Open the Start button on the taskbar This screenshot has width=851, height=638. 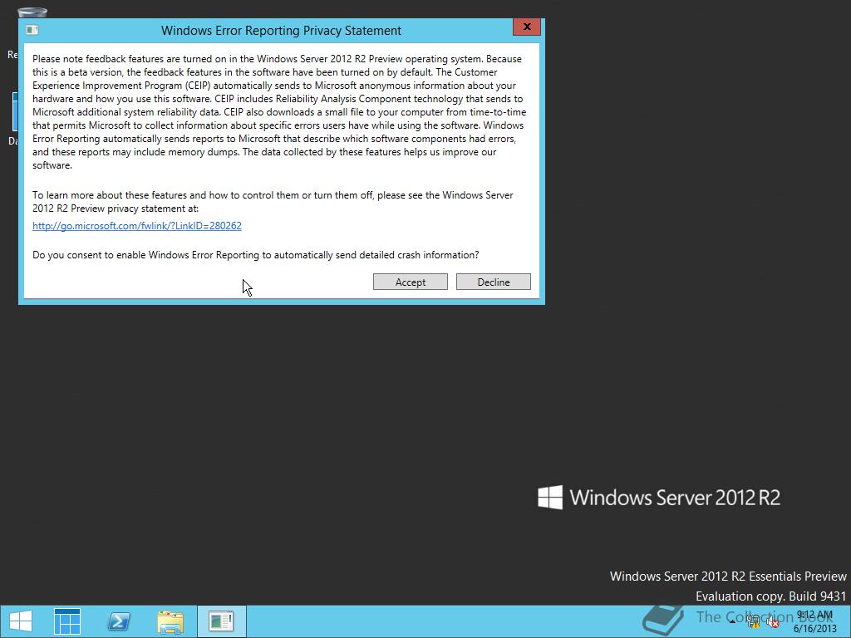(21, 621)
